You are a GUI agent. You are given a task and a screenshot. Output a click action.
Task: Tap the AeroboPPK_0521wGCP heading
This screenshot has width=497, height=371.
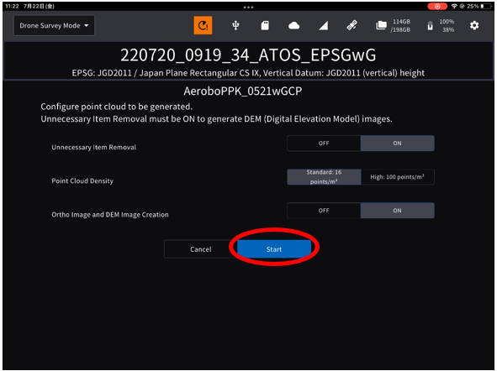[x=243, y=91]
